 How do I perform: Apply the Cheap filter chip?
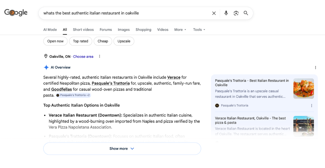click(x=103, y=41)
